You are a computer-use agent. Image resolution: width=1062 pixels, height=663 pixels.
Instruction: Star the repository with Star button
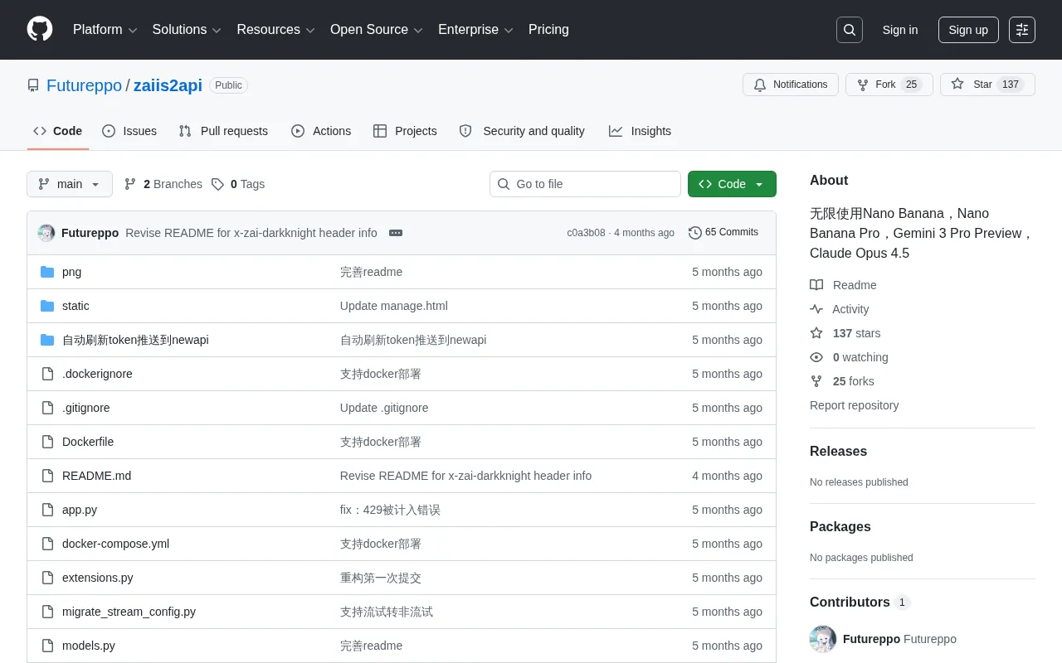[x=987, y=85]
